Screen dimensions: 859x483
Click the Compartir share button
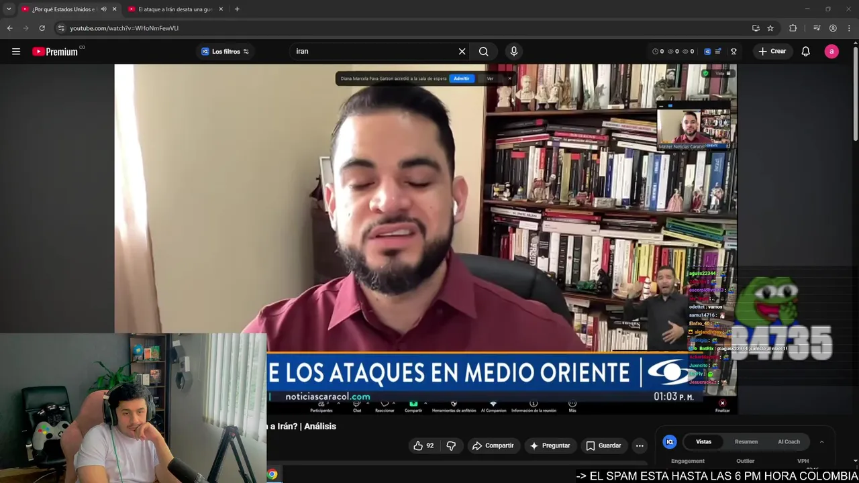pyautogui.click(x=493, y=445)
